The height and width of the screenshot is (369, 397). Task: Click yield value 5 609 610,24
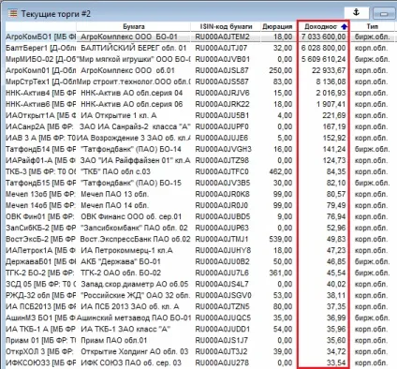(324, 59)
